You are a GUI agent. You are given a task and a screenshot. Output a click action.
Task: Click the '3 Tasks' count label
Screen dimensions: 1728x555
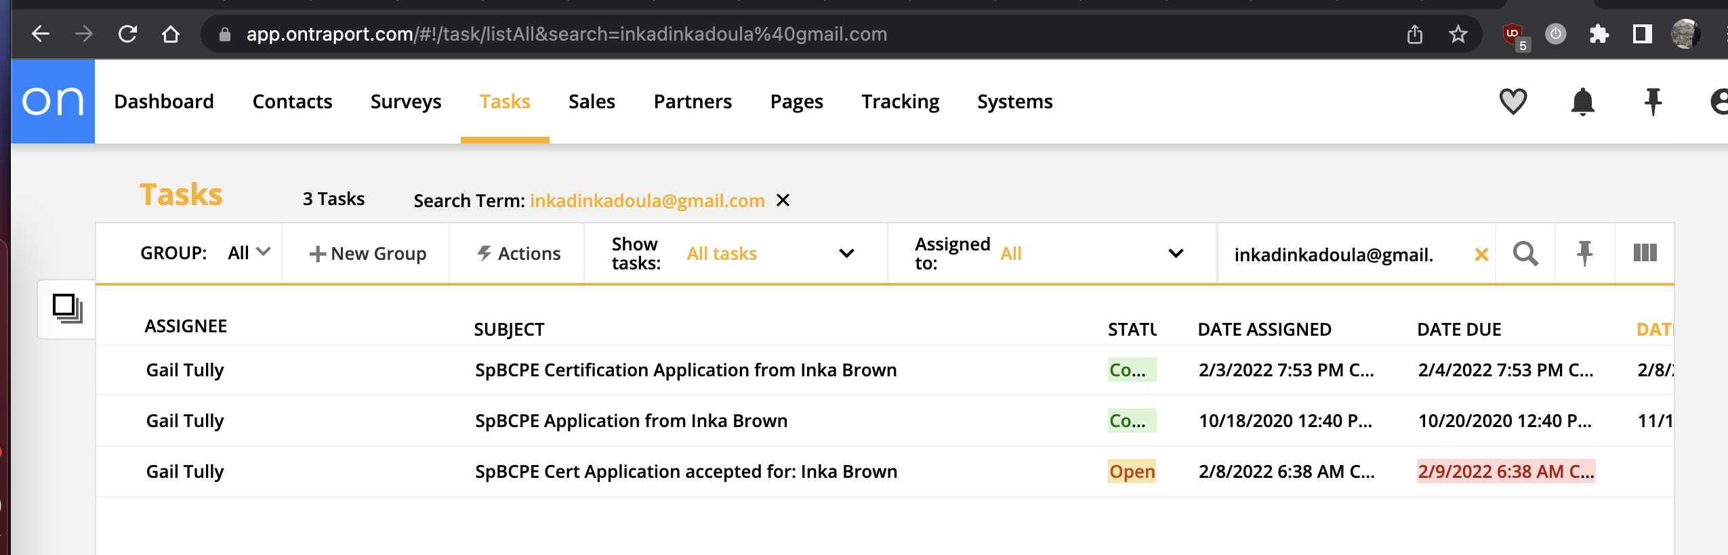coord(333,199)
